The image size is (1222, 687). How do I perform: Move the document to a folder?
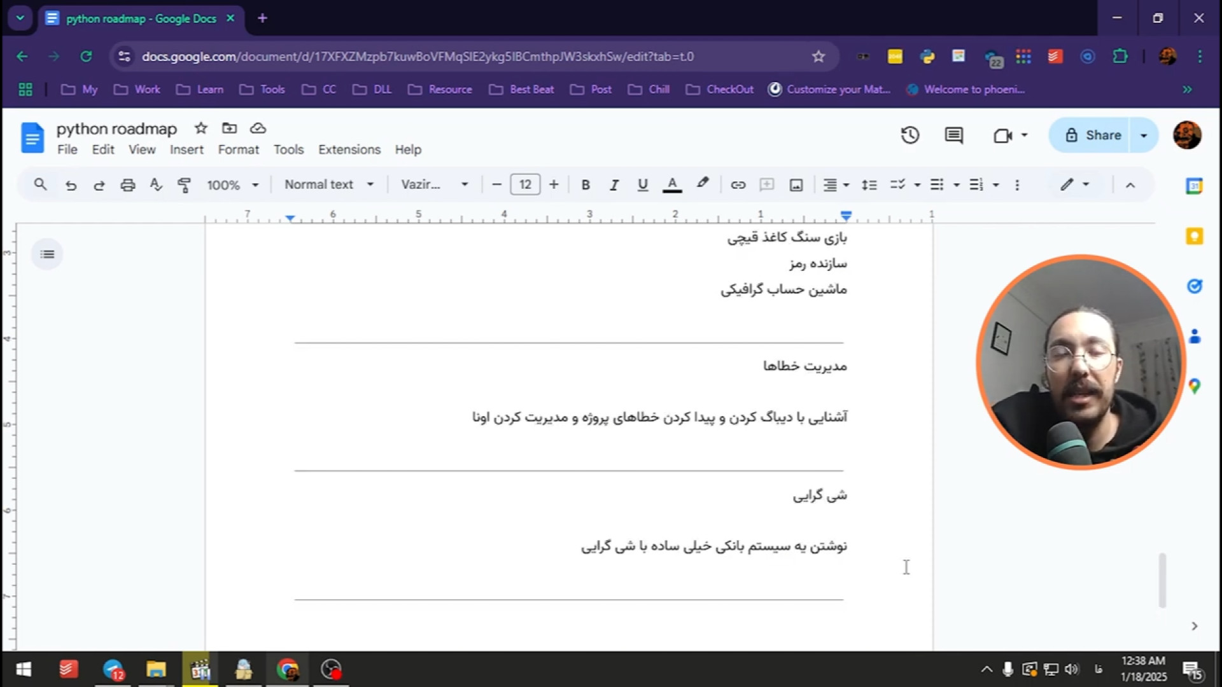point(229,128)
